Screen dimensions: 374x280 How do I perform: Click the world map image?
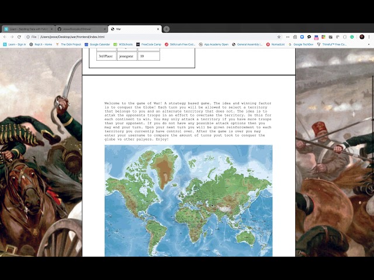(x=188, y=201)
